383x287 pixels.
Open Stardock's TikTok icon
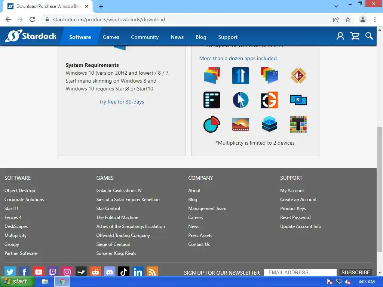(x=123, y=272)
